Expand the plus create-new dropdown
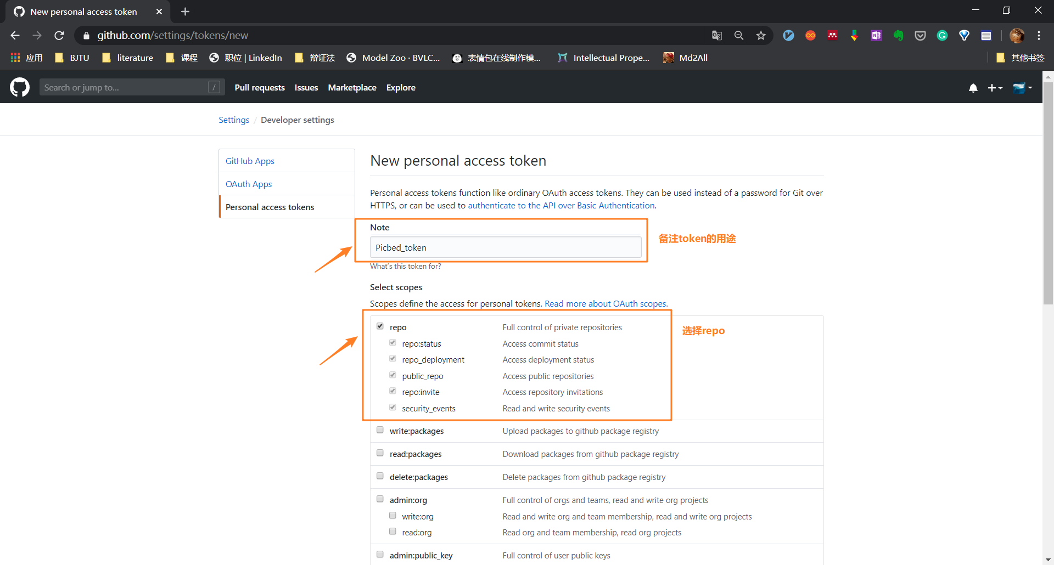 [x=995, y=88]
